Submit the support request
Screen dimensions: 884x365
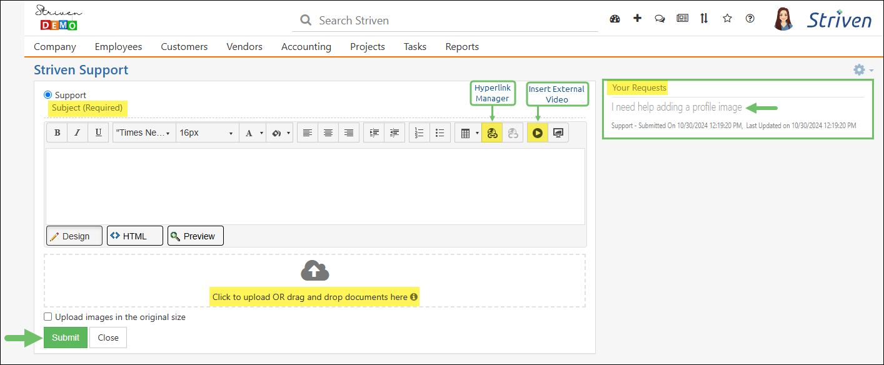point(66,337)
